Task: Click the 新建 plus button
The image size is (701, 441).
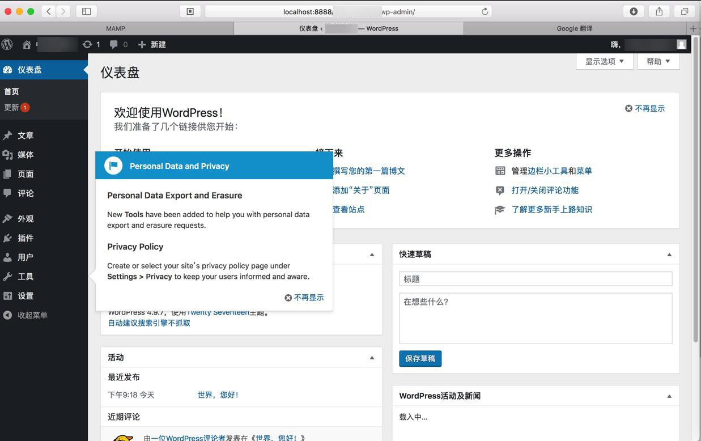Action: (x=152, y=44)
